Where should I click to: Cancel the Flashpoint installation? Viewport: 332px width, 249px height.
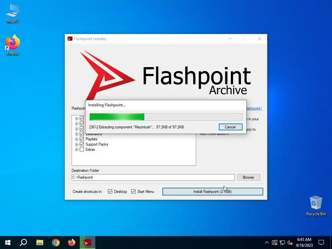point(231,127)
